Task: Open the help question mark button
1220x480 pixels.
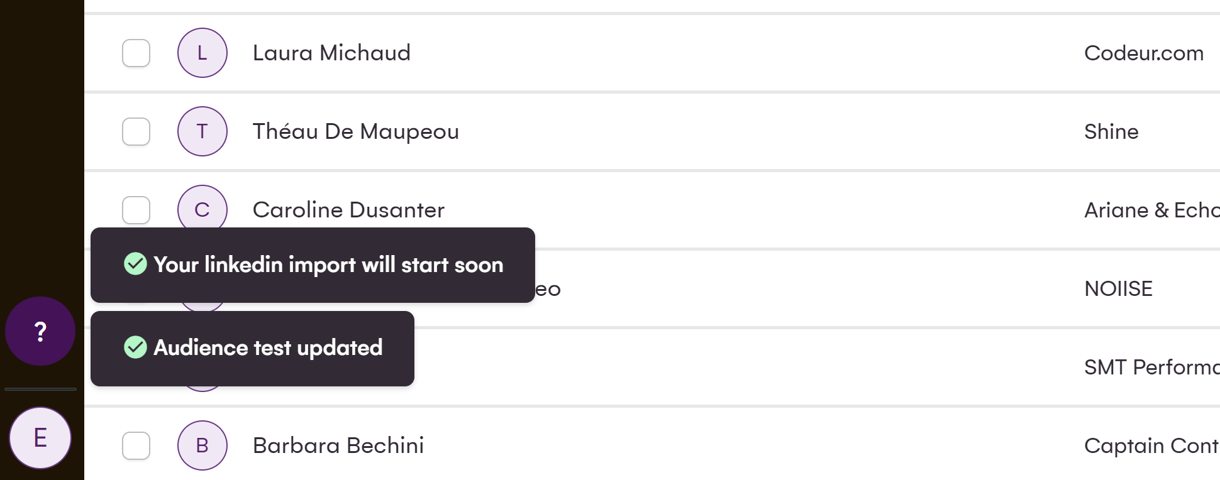Action: pos(40,331)
